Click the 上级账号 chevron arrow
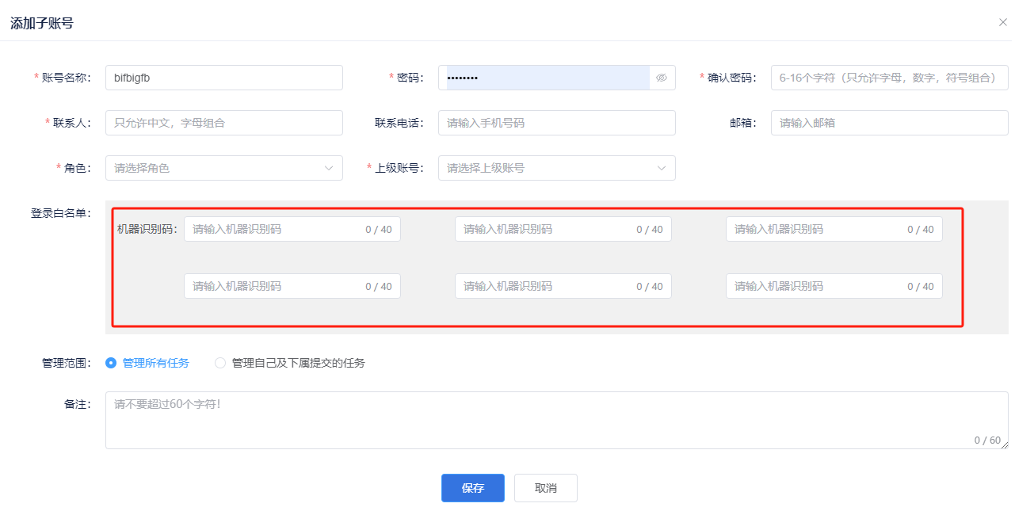 tap(662, 168)
